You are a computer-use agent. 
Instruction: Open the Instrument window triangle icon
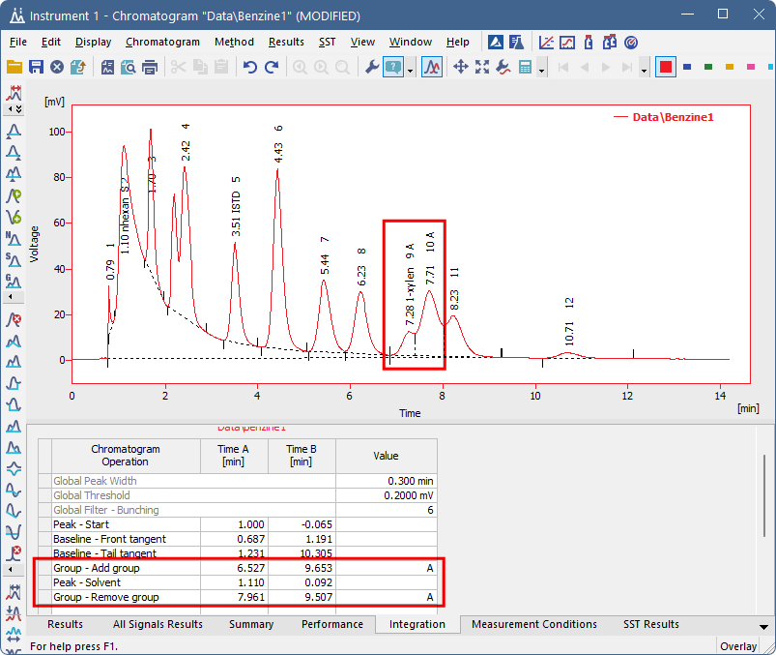[496, 43]
